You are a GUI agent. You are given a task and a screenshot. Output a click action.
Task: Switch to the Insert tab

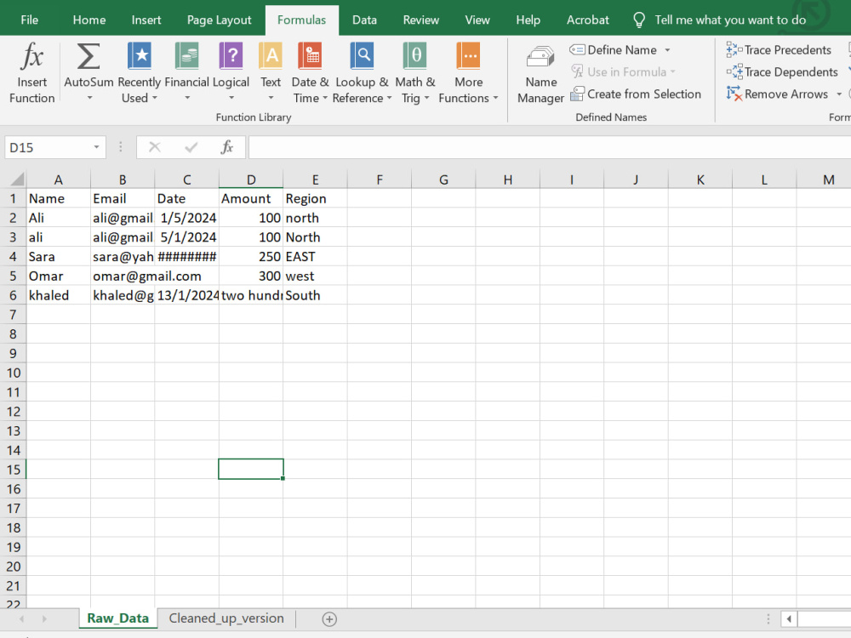click(x=146, y=20)
